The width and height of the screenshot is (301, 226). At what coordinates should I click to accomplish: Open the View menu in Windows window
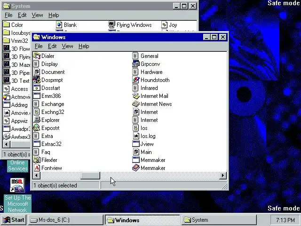pos(67,46)
